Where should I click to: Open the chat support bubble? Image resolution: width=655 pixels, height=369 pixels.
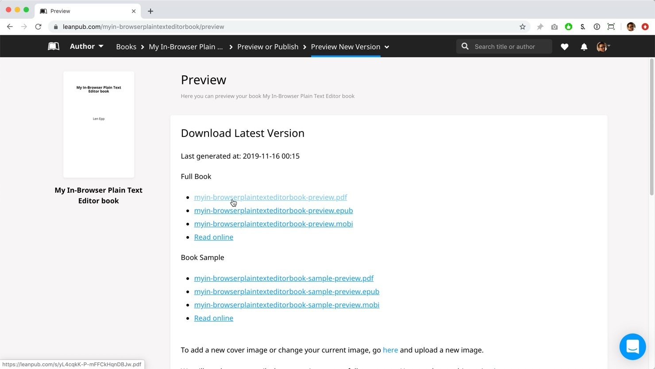click(633, 347)
